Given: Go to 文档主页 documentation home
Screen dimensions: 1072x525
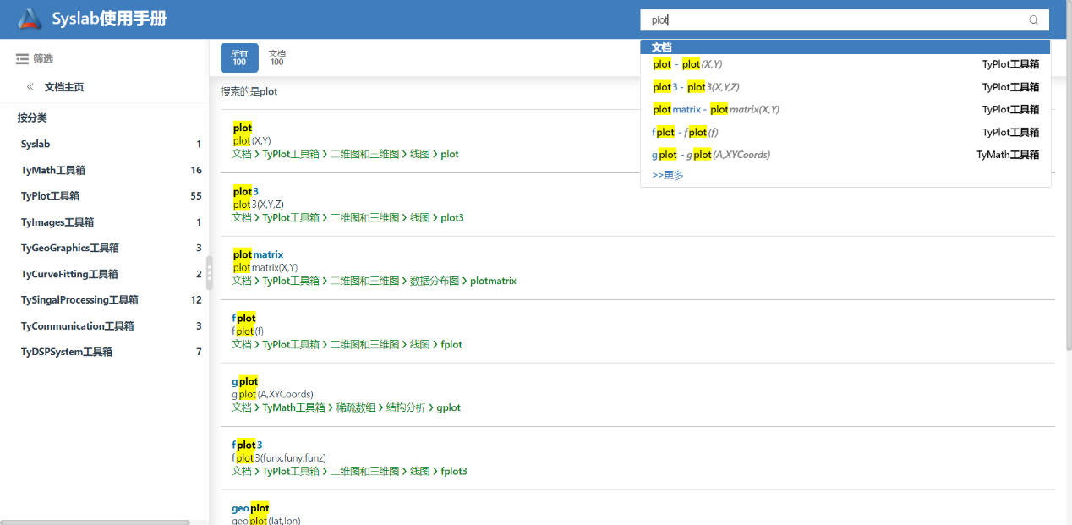Looking at the screenshot, I should pos(64,87).
